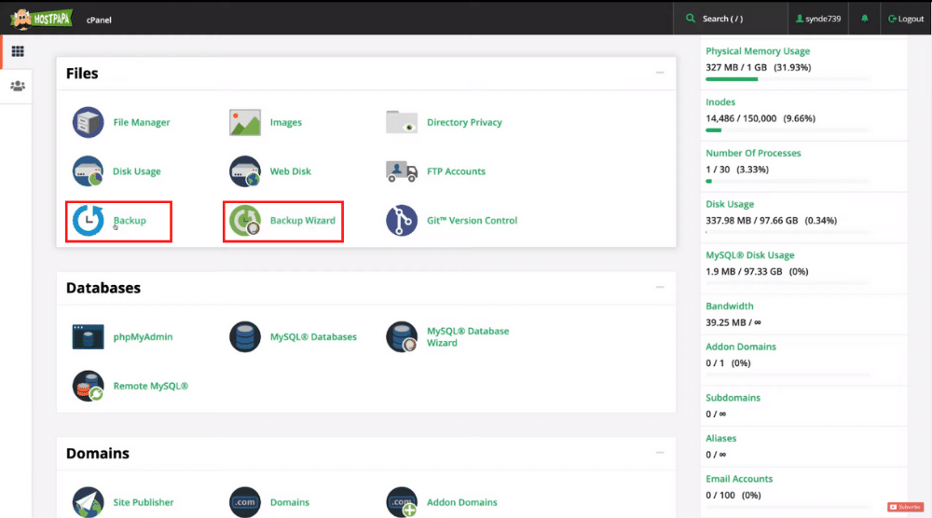
Task: Collapse the Domains section
Action: pyautogui.click(x=660, y=453)
